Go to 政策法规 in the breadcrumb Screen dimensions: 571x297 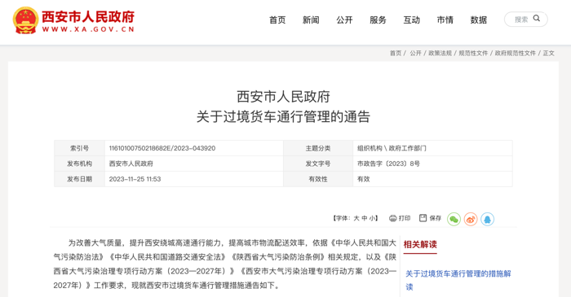tap(440, 53)
